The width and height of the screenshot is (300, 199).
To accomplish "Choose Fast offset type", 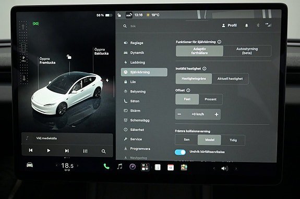I will 187,99.
